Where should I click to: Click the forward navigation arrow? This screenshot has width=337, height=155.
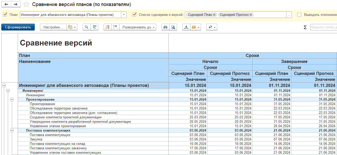pyautogui.click(x=16, y=4)
